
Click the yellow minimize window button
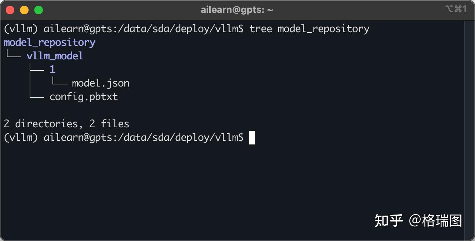(x=24, y=10)
